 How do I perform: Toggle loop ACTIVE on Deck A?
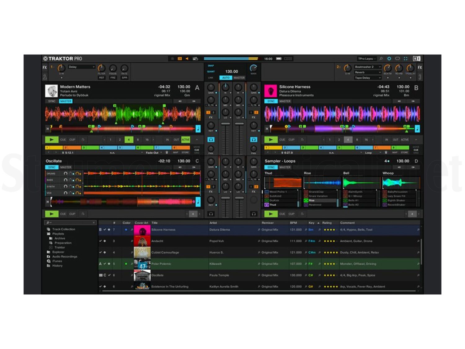coord(185,140)
